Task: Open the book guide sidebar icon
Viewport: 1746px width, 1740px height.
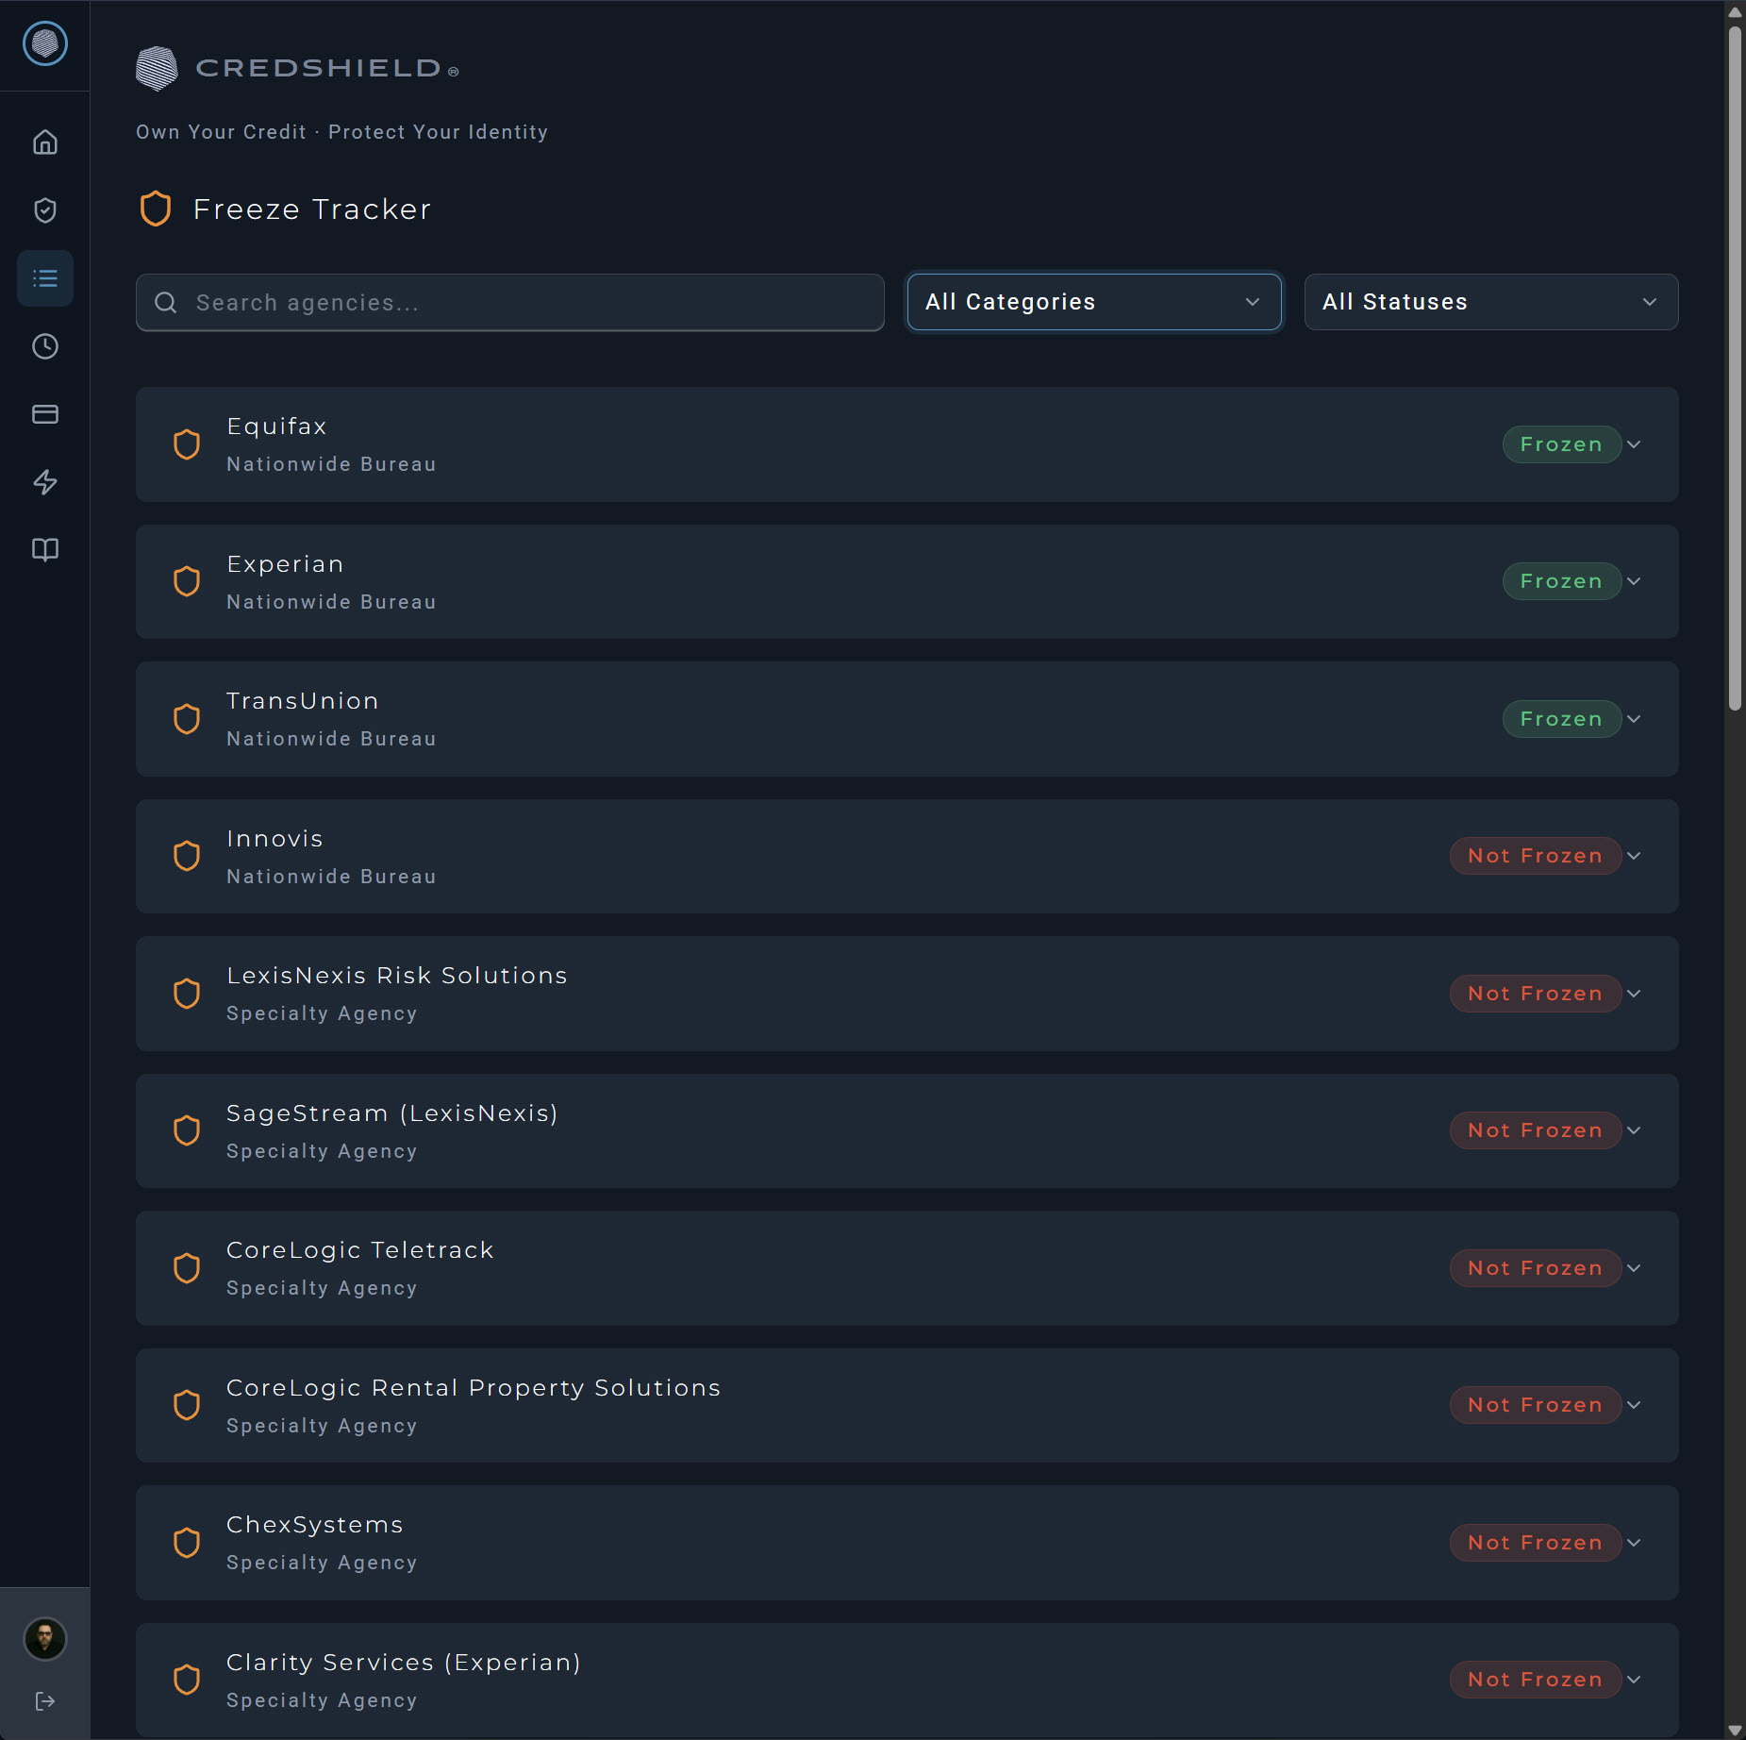Action: (x=45, y=550)
